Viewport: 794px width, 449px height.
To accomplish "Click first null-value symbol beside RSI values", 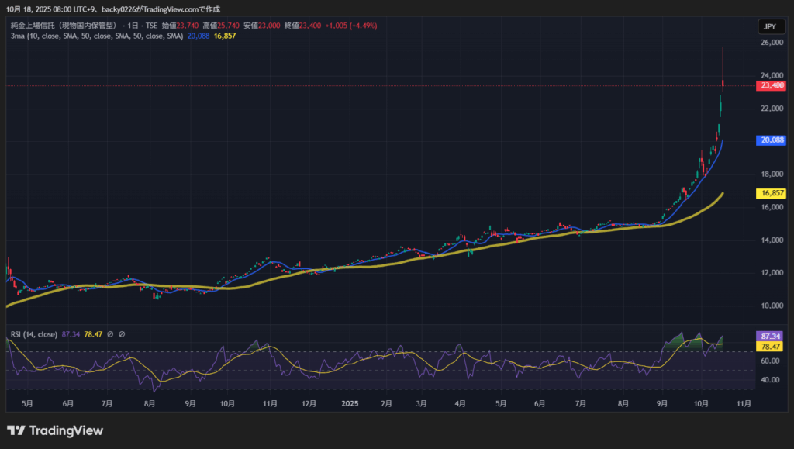I will (110, 334).
